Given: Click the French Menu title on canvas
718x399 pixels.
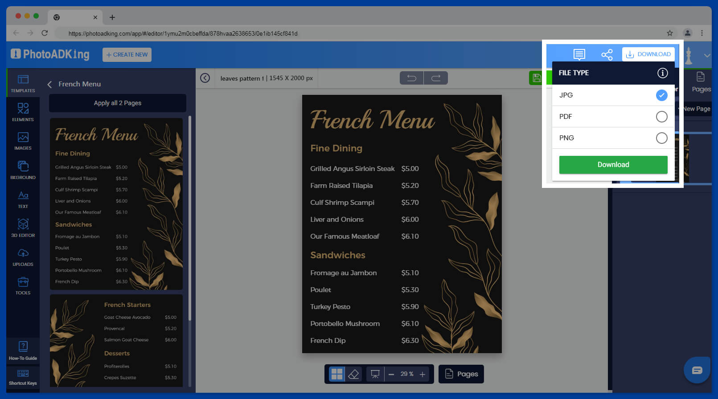Looking at the screenshot, I should 373,119.
